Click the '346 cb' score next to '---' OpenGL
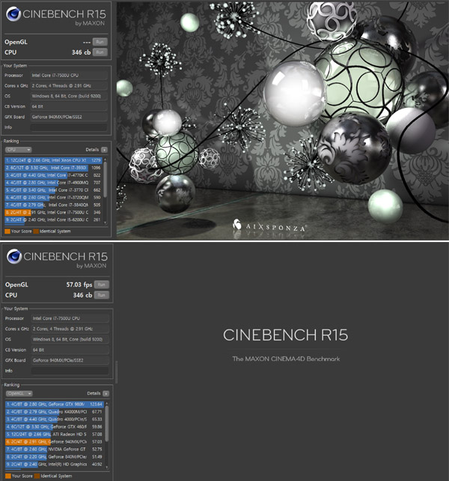This screenshot has height=481, width=449. pos(82,52)
